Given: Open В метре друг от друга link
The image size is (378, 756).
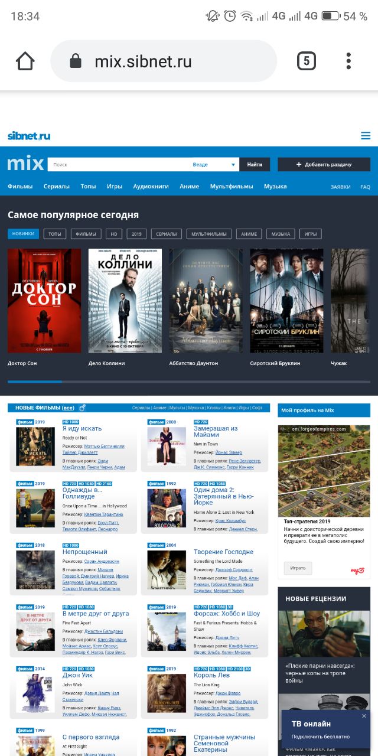Looking at the screenshot, I should tap(96, 614).
